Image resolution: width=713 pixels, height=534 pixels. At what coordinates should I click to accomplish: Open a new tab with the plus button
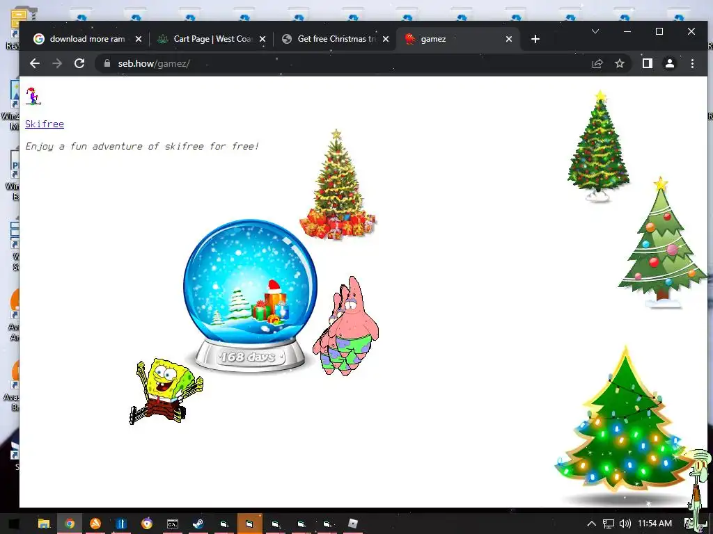[535, 39]
